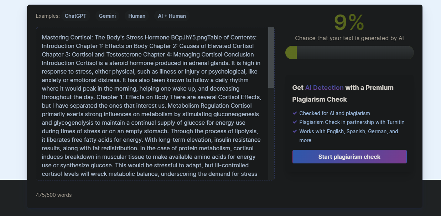Choose the Human example sample
Screen dimensions: 441x216
coord(137,16)
